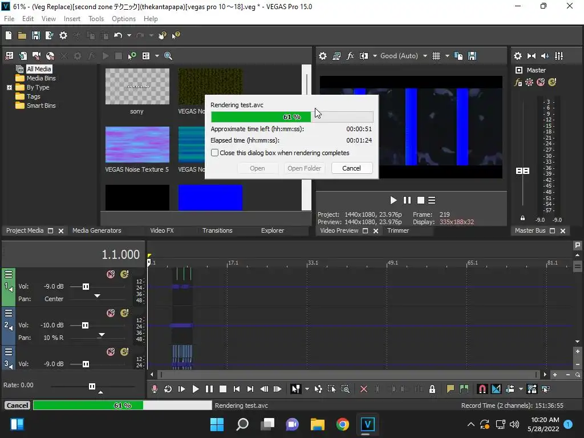
Task: Expand the By Type tree node
Action: click(x=9, y=87)
